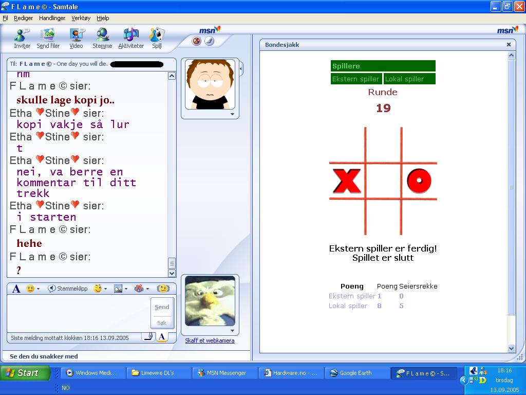Viewport: 526px width, 395px height.
Task: Click the 'Spillet er slutt' status text
Action: [383, 258]
